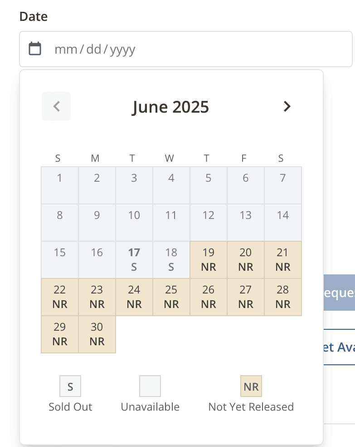Click the calendar icon in date field
355x447 pixels.
[x=35, y=49]
